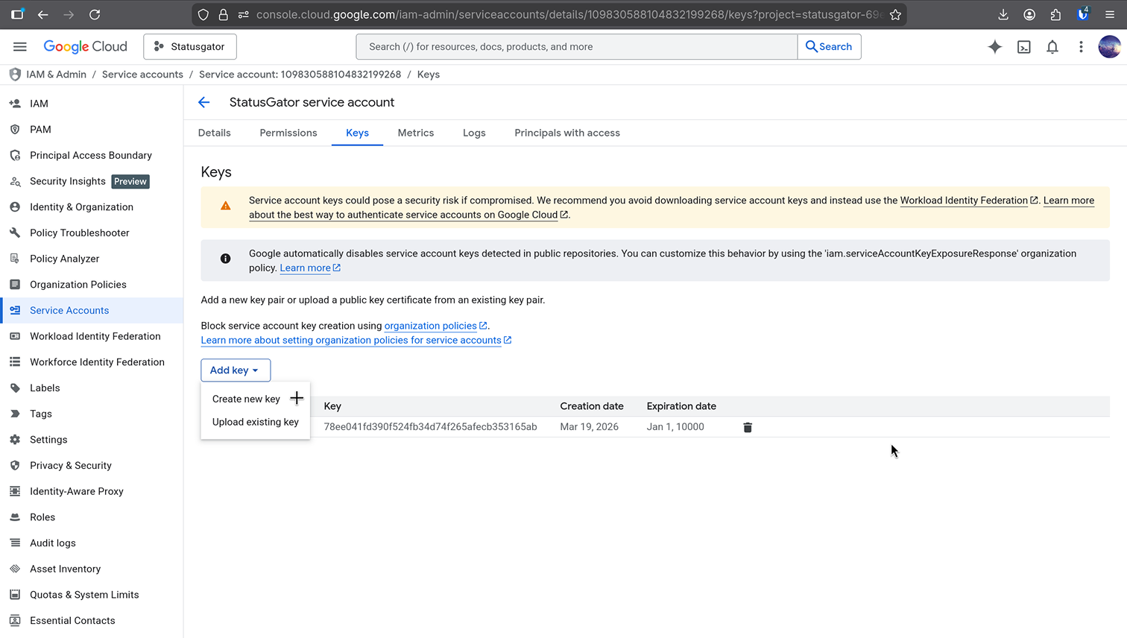Click browser reload button
1127x638 pixels.
95,14
